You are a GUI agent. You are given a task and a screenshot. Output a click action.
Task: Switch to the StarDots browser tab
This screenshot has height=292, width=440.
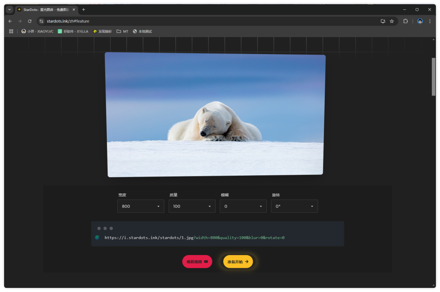click(45, 9)
